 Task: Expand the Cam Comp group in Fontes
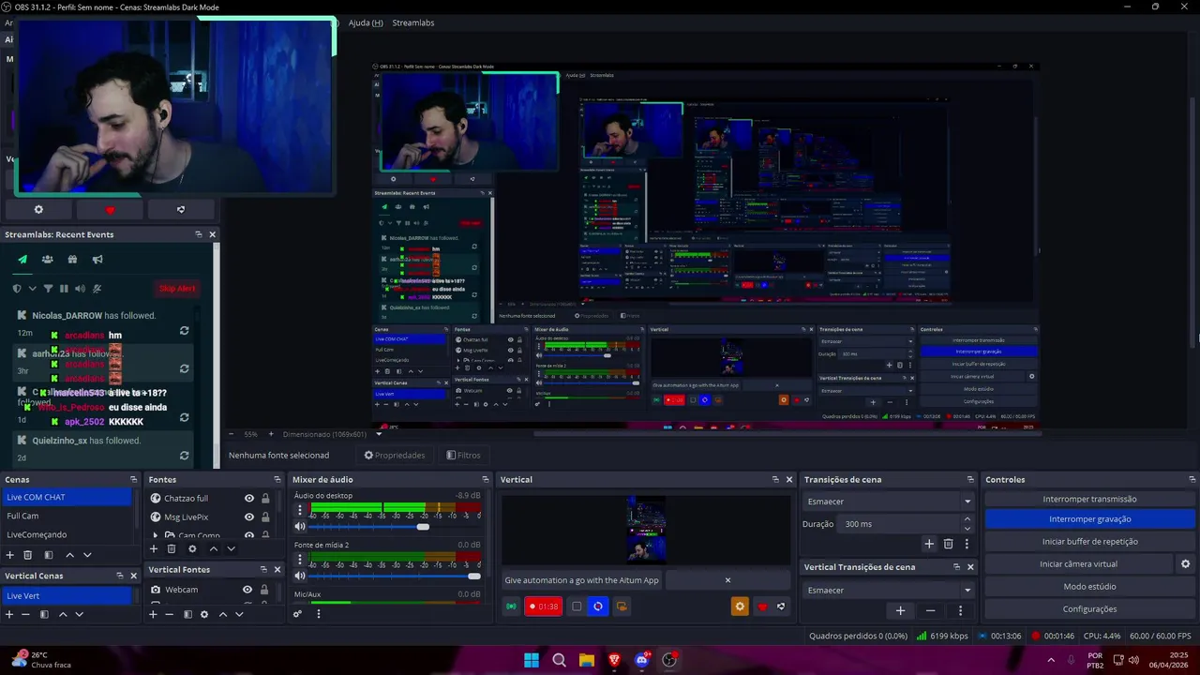coord(156,535)
